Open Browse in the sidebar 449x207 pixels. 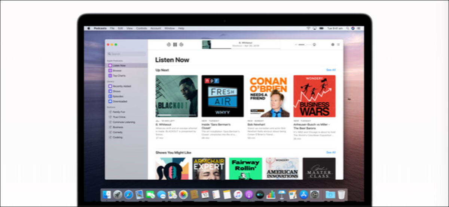pyautogui.click(x=126, y=70)
